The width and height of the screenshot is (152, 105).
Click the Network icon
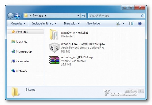tap(13, 71)
